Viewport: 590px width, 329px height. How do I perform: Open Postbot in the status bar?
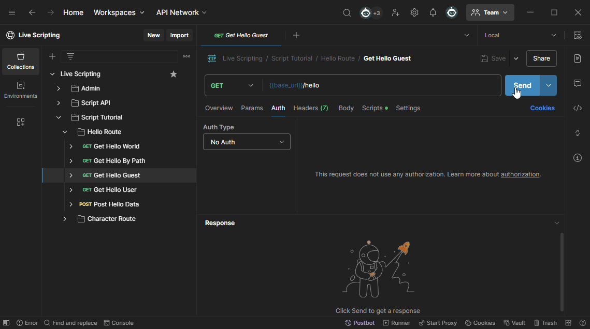359,323
